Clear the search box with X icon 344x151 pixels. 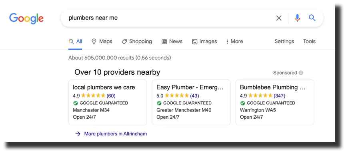pyautogui.click(x=279, y=18)
